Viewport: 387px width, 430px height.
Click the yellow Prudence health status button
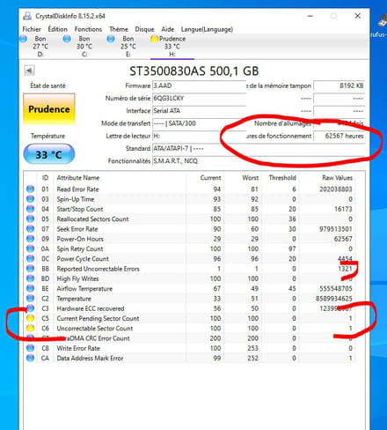[49, 109]
